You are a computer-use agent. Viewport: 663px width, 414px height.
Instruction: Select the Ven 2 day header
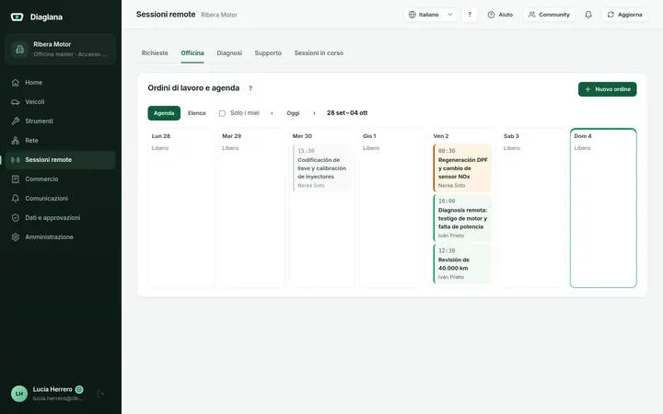[x=441, y=136]
